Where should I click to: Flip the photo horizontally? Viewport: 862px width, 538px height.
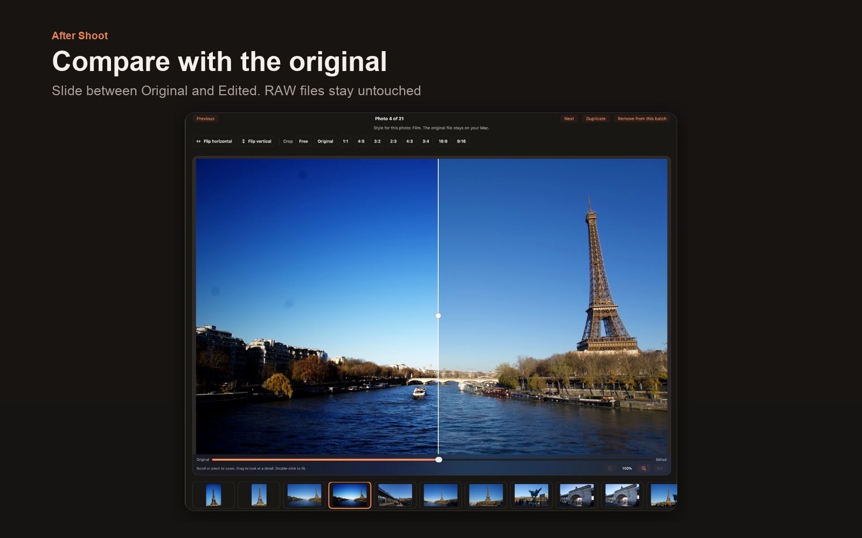click(214, 141)
